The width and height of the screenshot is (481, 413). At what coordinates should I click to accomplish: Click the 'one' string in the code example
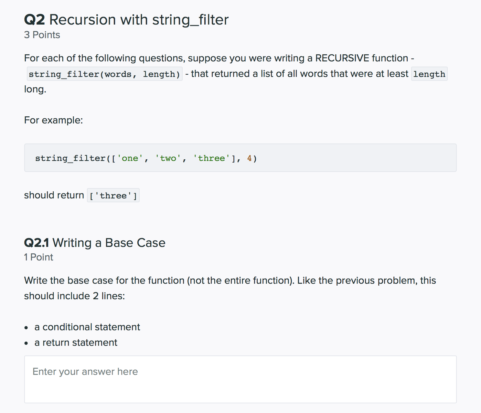[x=130, y=158]
